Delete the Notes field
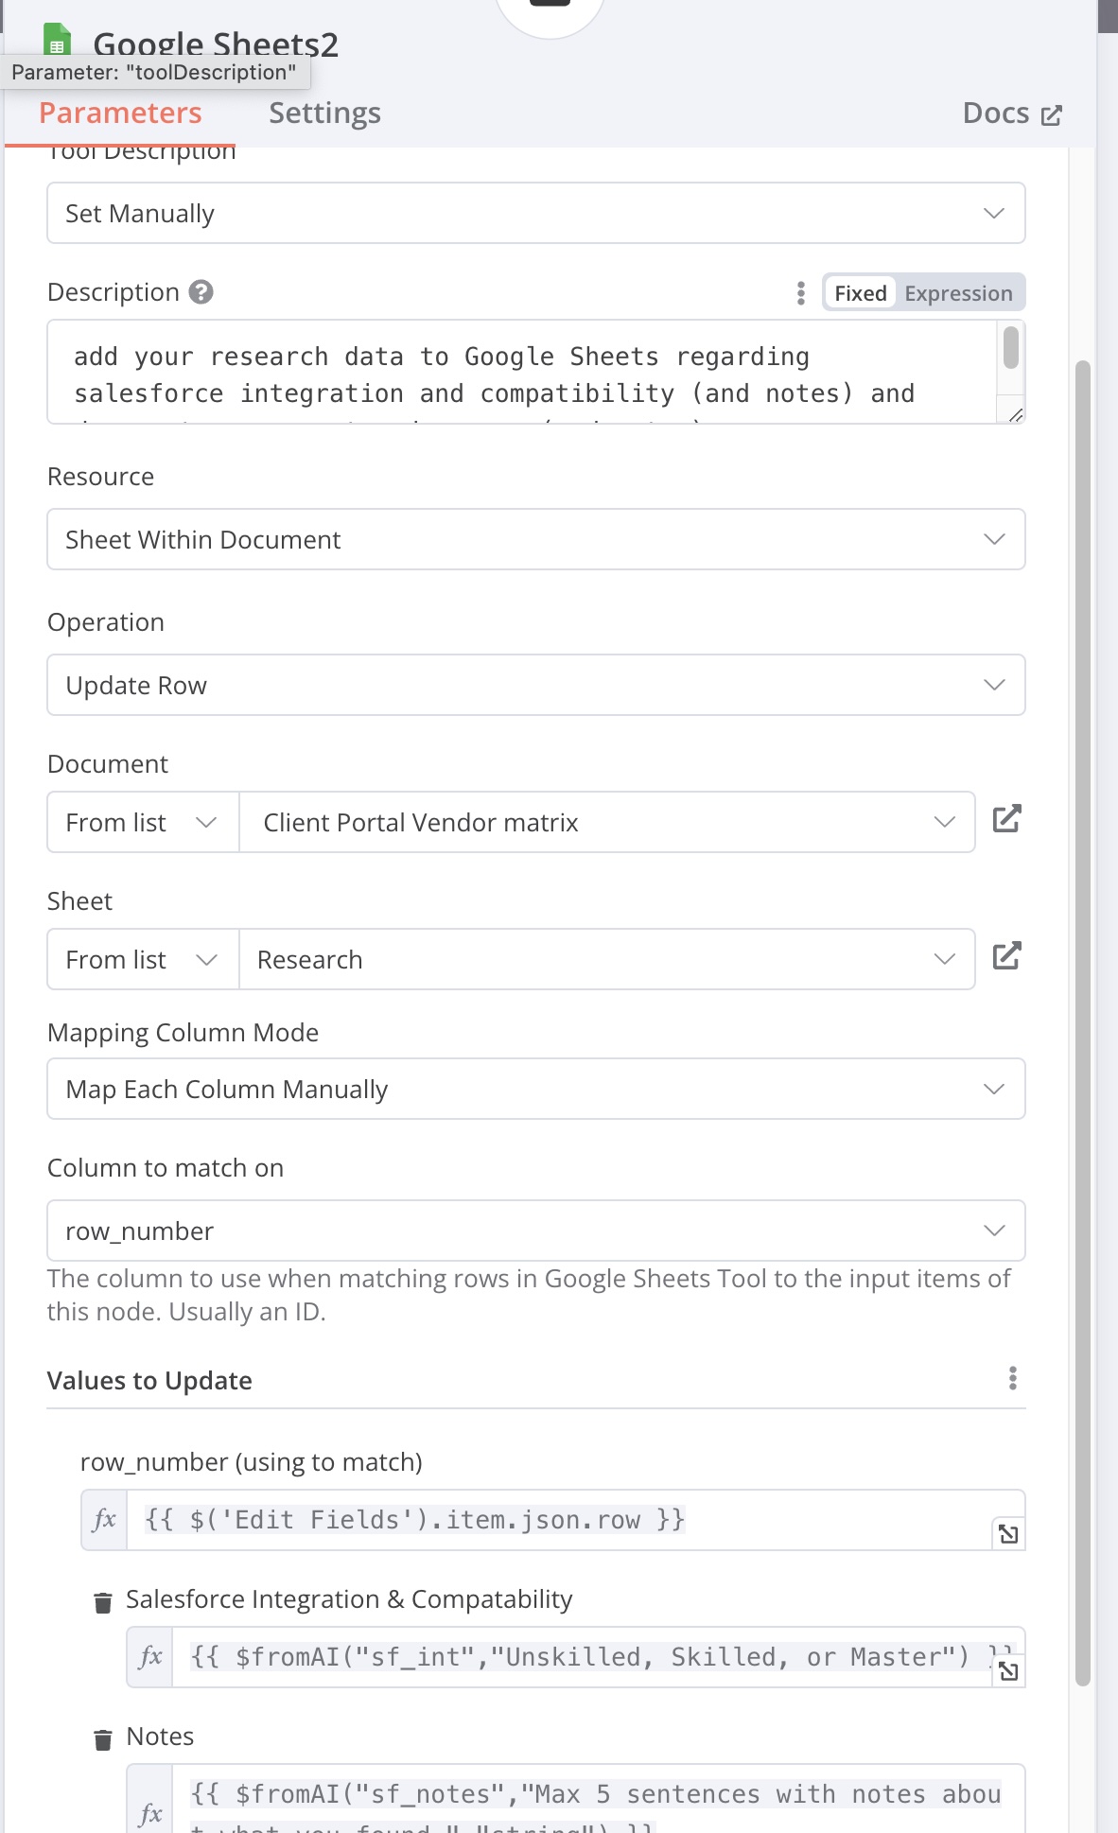The image size is (1118, 1833). (103, 1739)
